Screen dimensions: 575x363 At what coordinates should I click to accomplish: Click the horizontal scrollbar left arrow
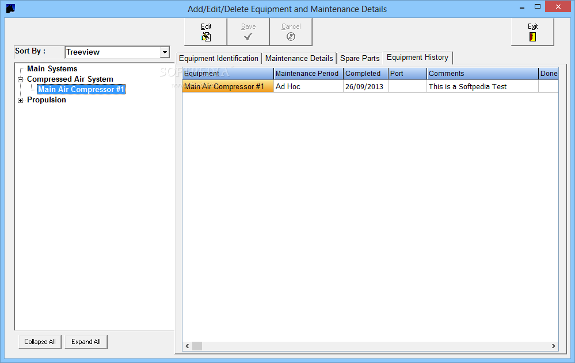(188, 346)
